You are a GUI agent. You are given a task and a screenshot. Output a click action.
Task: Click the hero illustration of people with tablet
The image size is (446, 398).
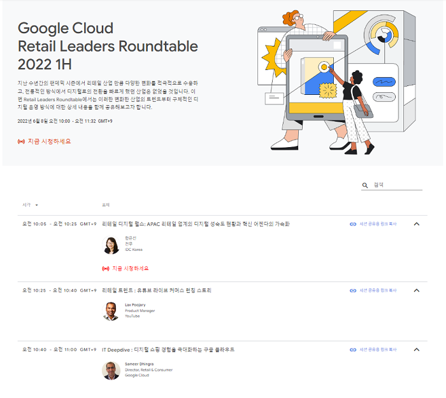(337, 82)
